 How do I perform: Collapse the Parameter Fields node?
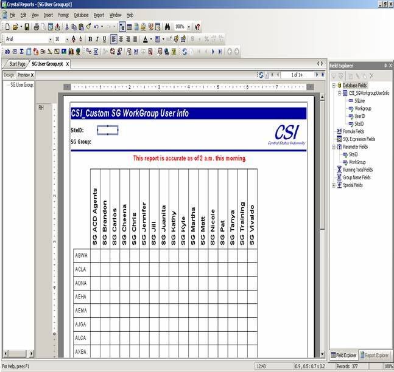(x=334, y=147)
